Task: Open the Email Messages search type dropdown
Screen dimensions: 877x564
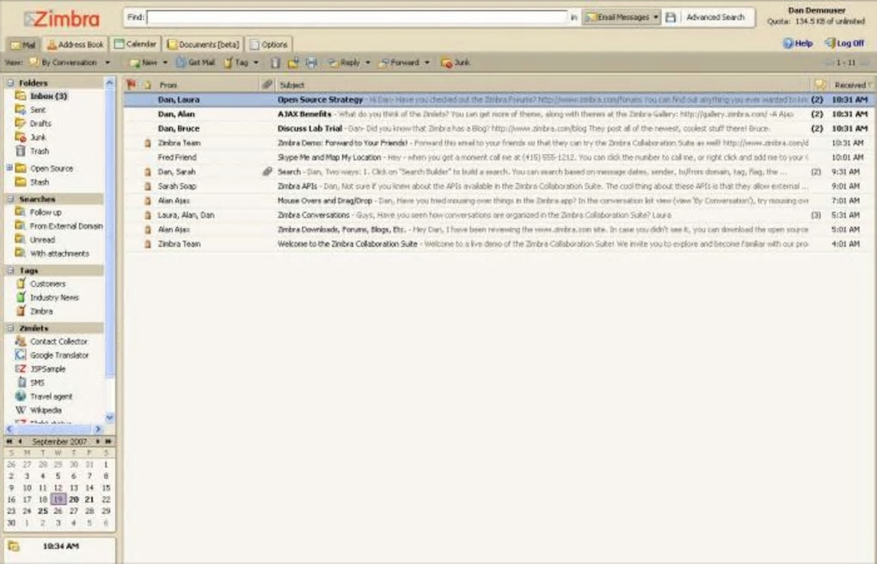Action: click(622, 17)
